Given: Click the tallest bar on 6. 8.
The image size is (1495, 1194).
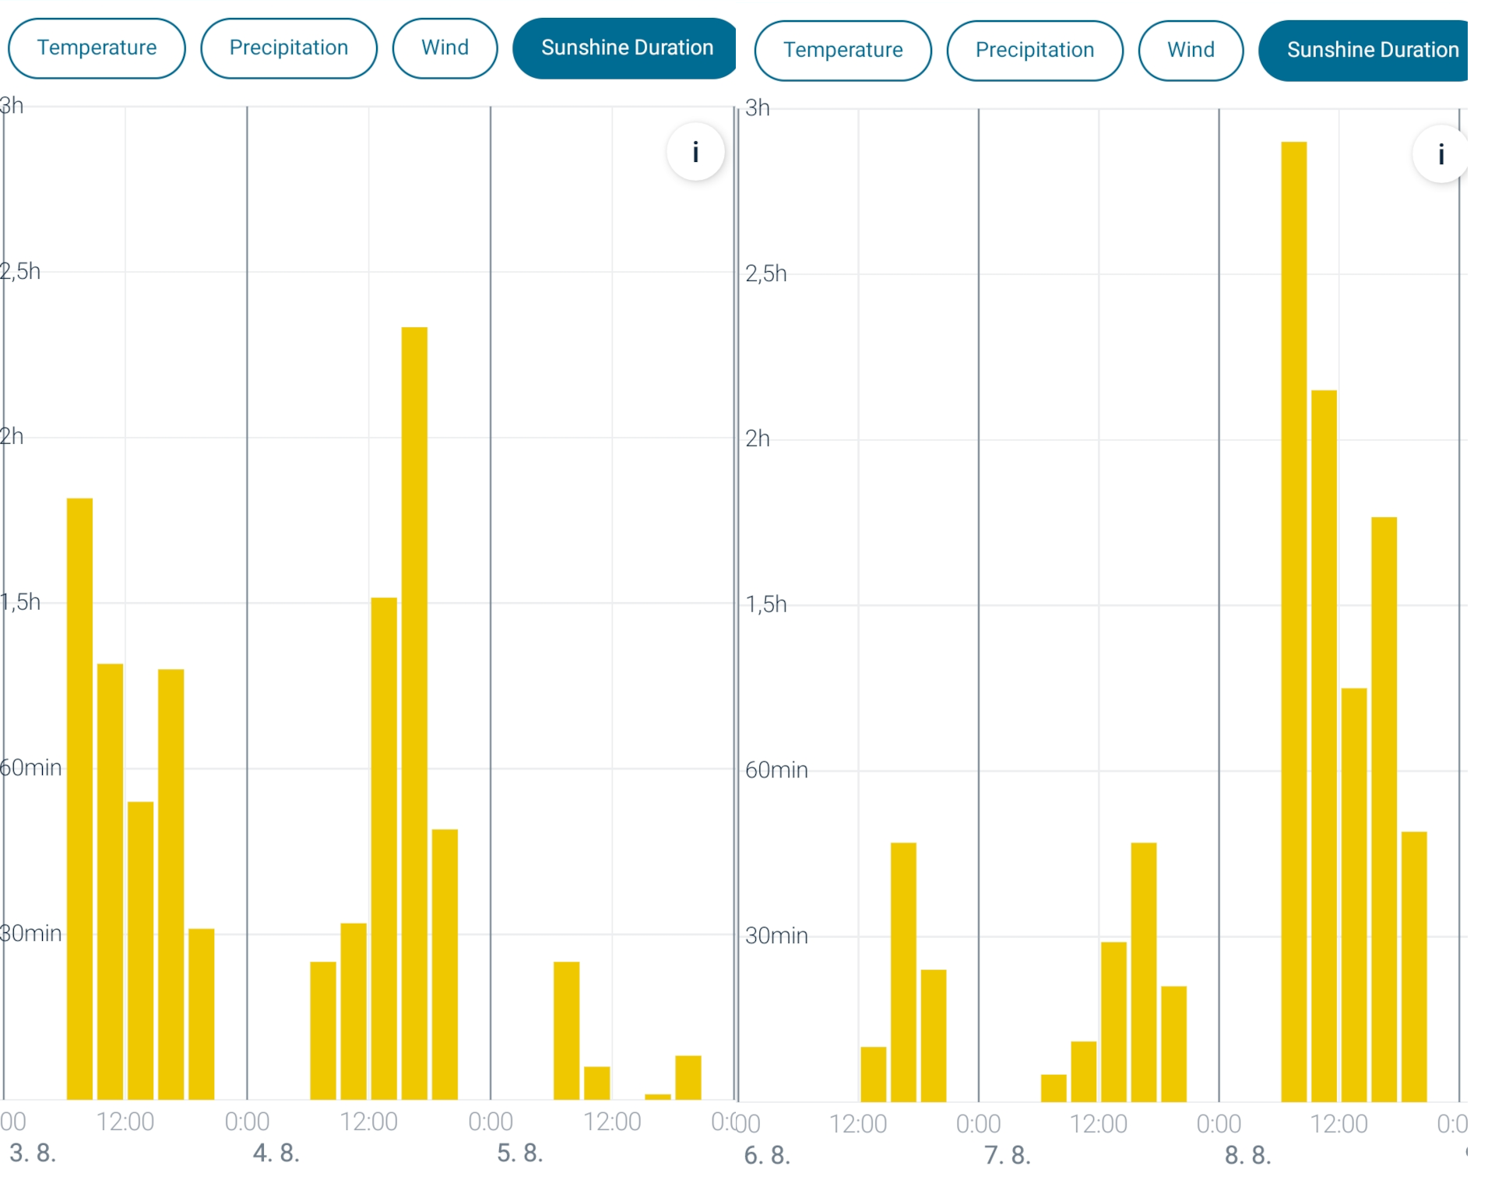Looking at the screenshot, I should point(903,971).
